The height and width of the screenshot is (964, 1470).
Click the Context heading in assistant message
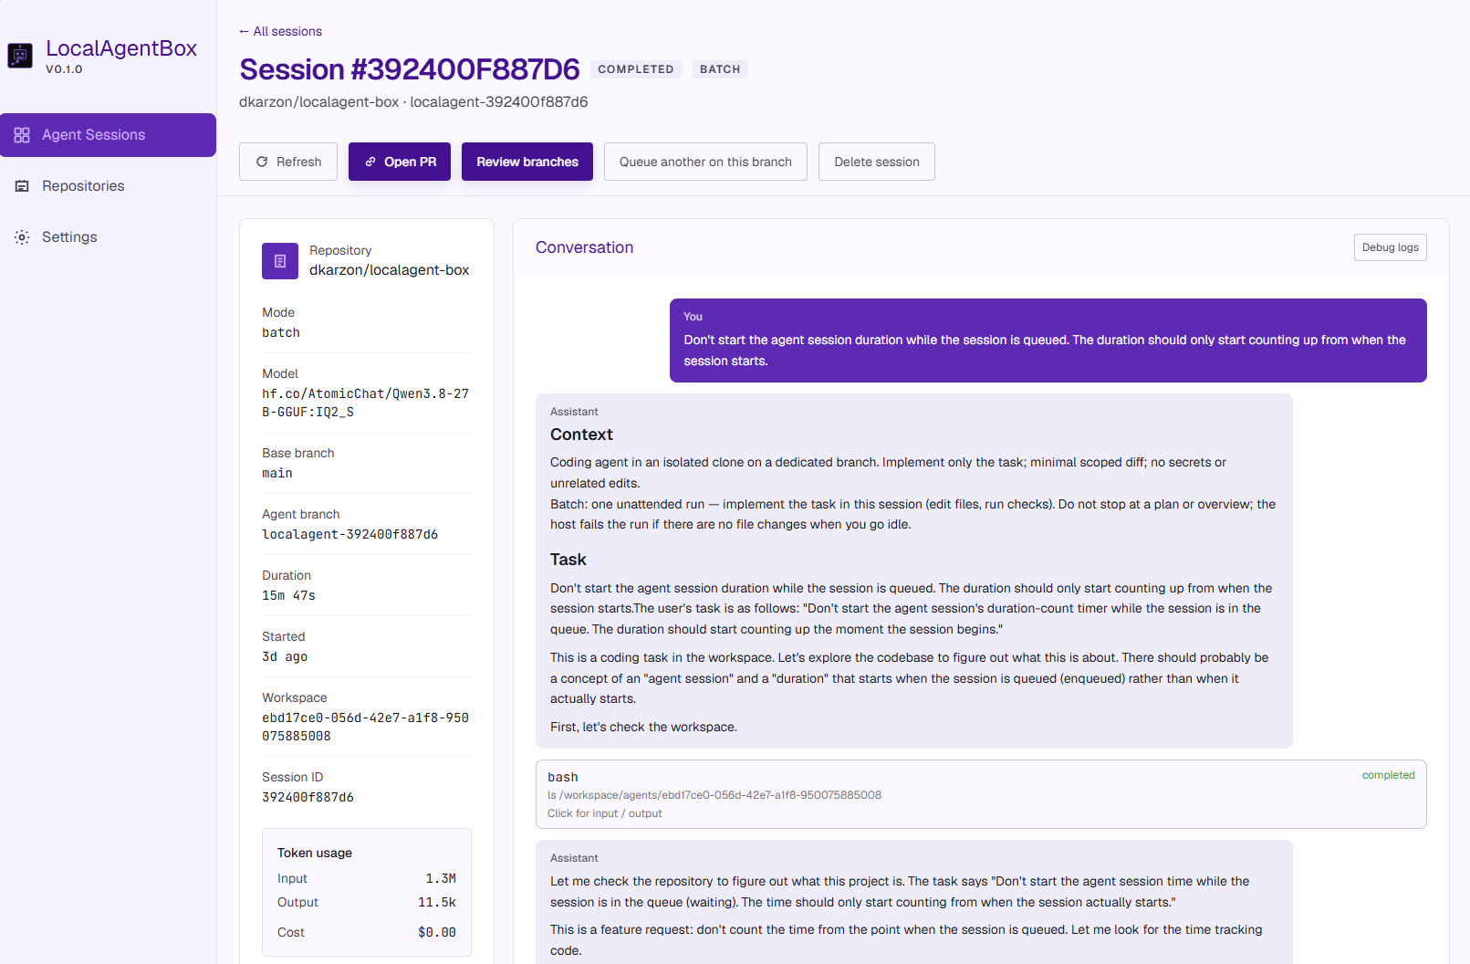(581, 435)
